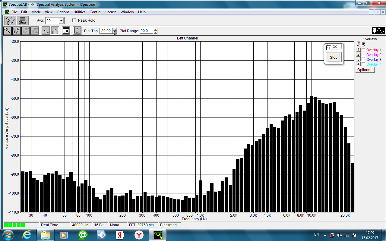Open the Utilities menu
Screen dimensions: 386x241
pyautogui.click(x=80, y=12)
